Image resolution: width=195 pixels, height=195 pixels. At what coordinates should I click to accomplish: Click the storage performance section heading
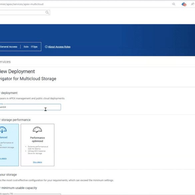point(15,120)
